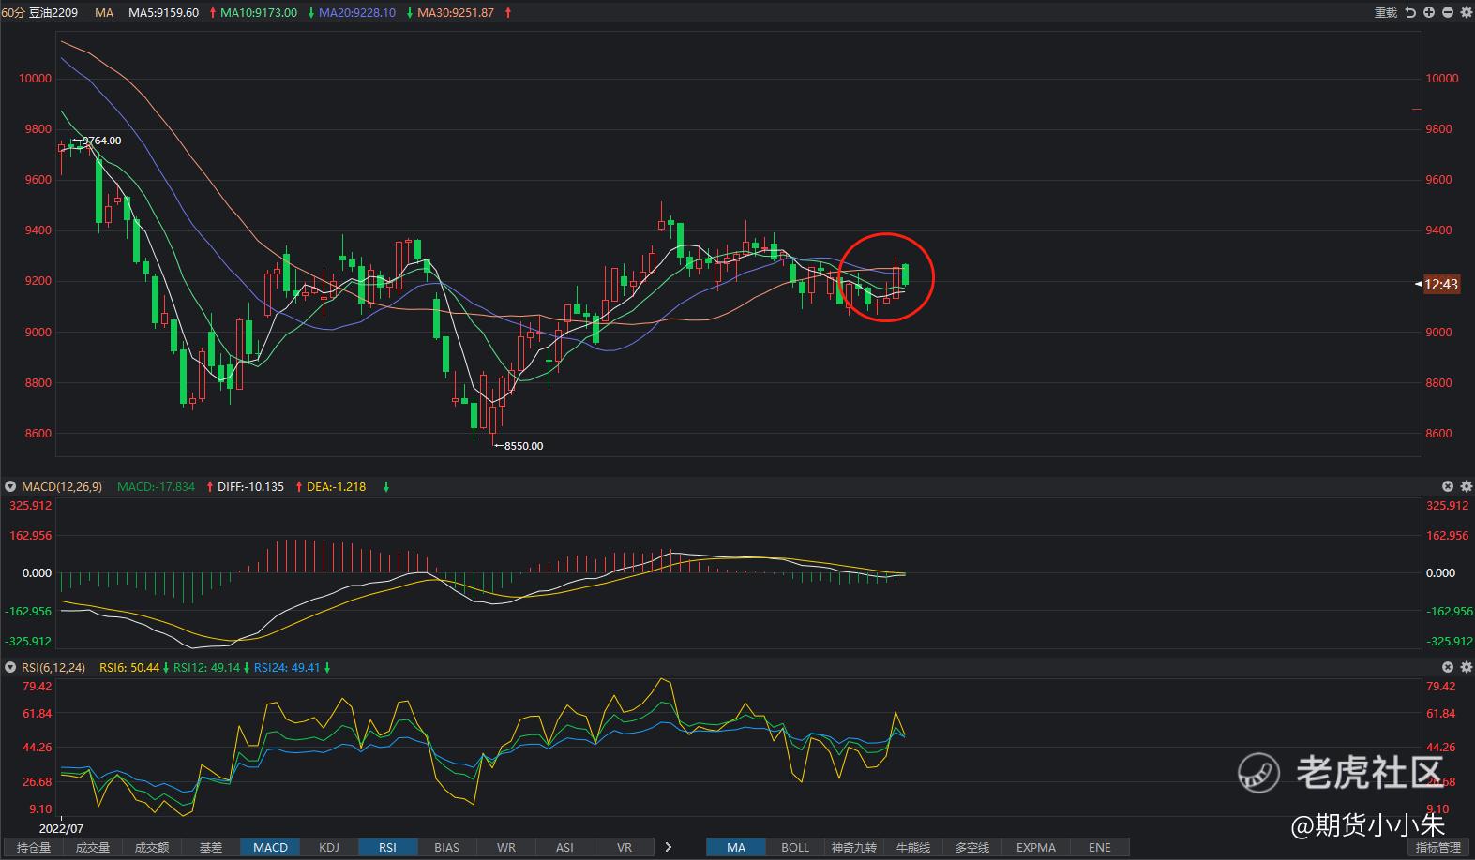Click the 12:43 countdown price marker

[1441, 284]
